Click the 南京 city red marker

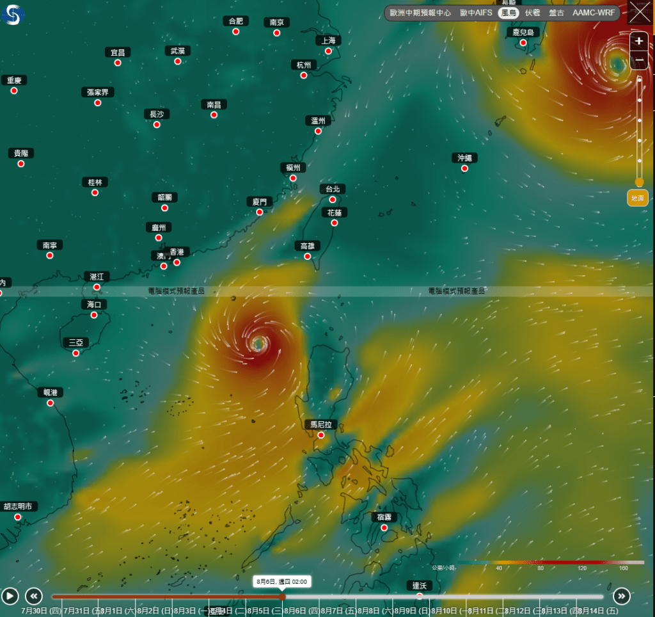[276, 33]
